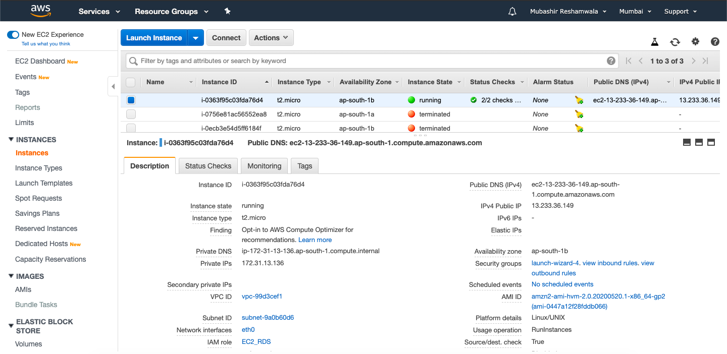Open the Services dropdown menu

click(x=99, y=11)
